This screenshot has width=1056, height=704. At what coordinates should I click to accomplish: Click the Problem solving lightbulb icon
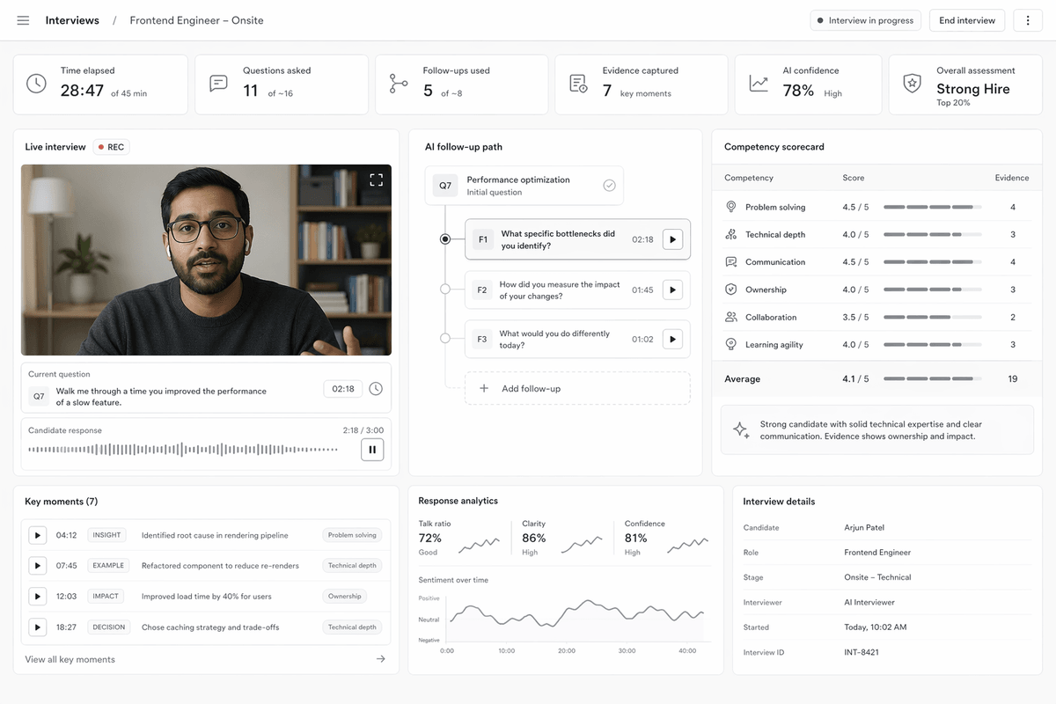coord(730,207)
